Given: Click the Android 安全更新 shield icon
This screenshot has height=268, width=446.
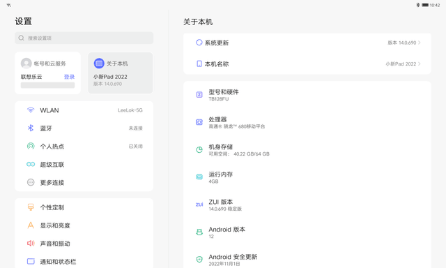Looking at the screenshot, I should (x=199, y=260).
